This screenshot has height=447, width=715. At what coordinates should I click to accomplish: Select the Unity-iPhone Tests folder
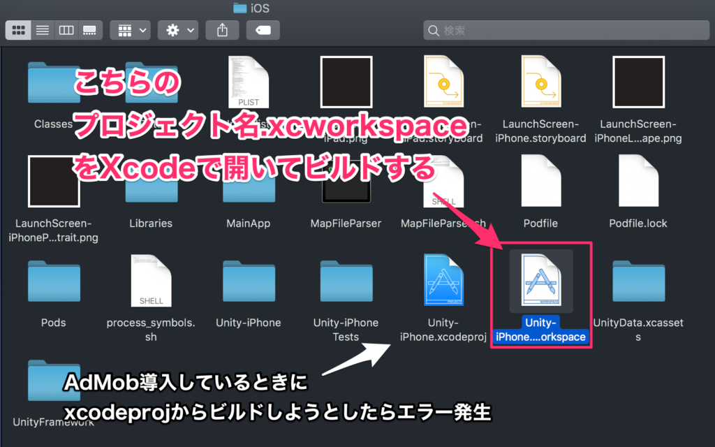coord(346,281)
